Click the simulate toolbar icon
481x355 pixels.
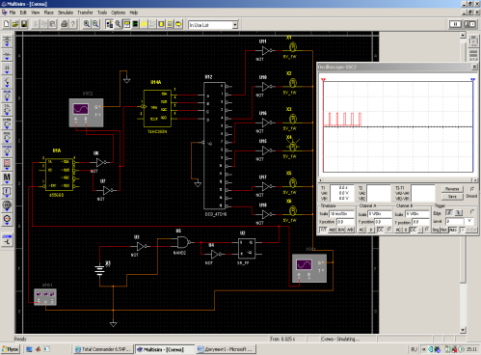coord(135,24)
